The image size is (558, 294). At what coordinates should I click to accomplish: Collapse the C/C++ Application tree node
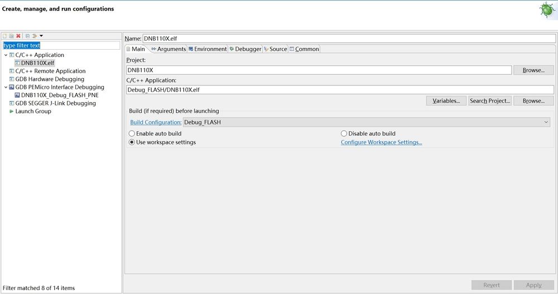tap(6, 55)
